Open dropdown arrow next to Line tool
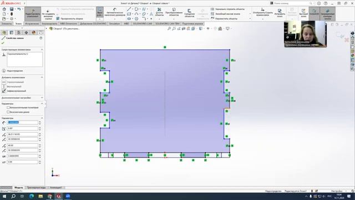355x200 pixels. click(x=133, y=9)
